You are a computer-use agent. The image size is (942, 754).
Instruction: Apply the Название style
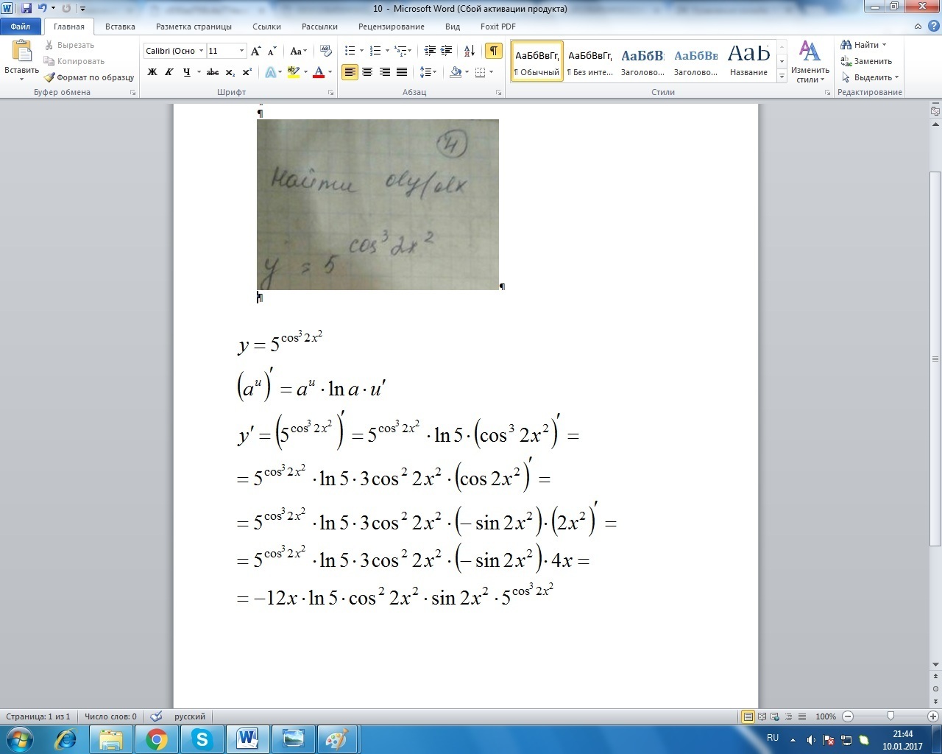[749, 61]
